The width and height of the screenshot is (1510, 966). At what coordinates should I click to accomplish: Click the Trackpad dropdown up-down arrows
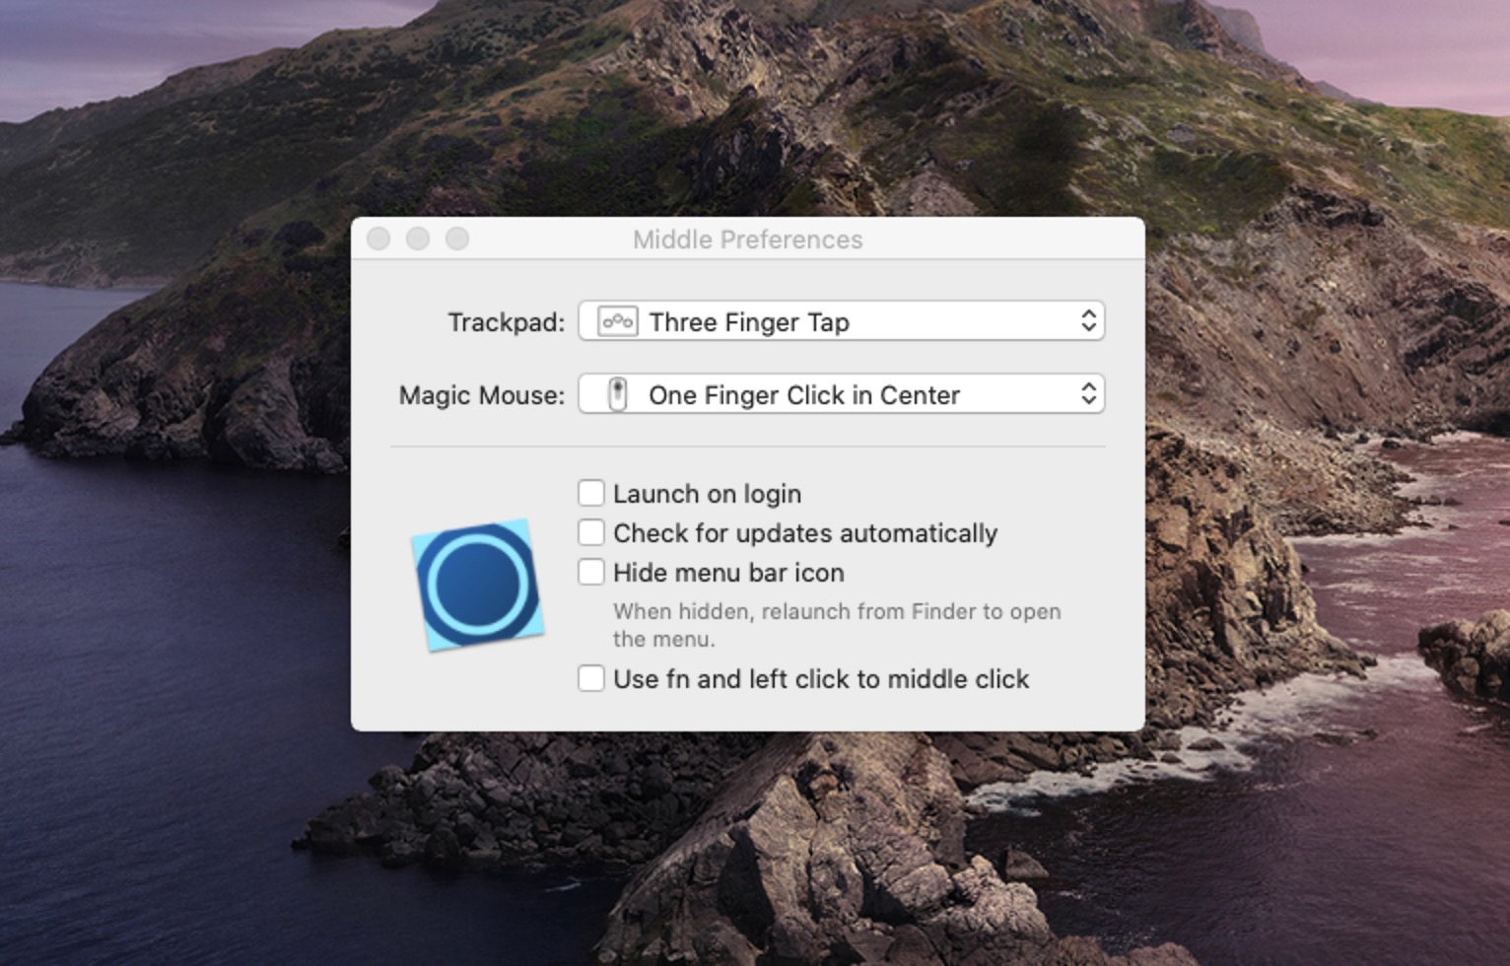[x=1088, y=321]
